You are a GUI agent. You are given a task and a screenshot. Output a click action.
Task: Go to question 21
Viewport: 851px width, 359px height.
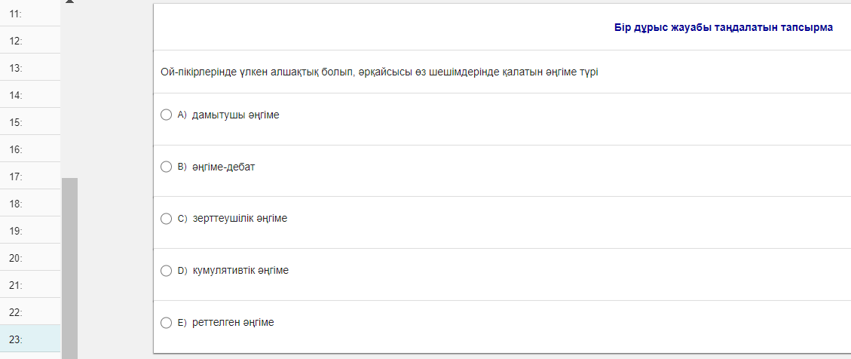coord(30,285)
